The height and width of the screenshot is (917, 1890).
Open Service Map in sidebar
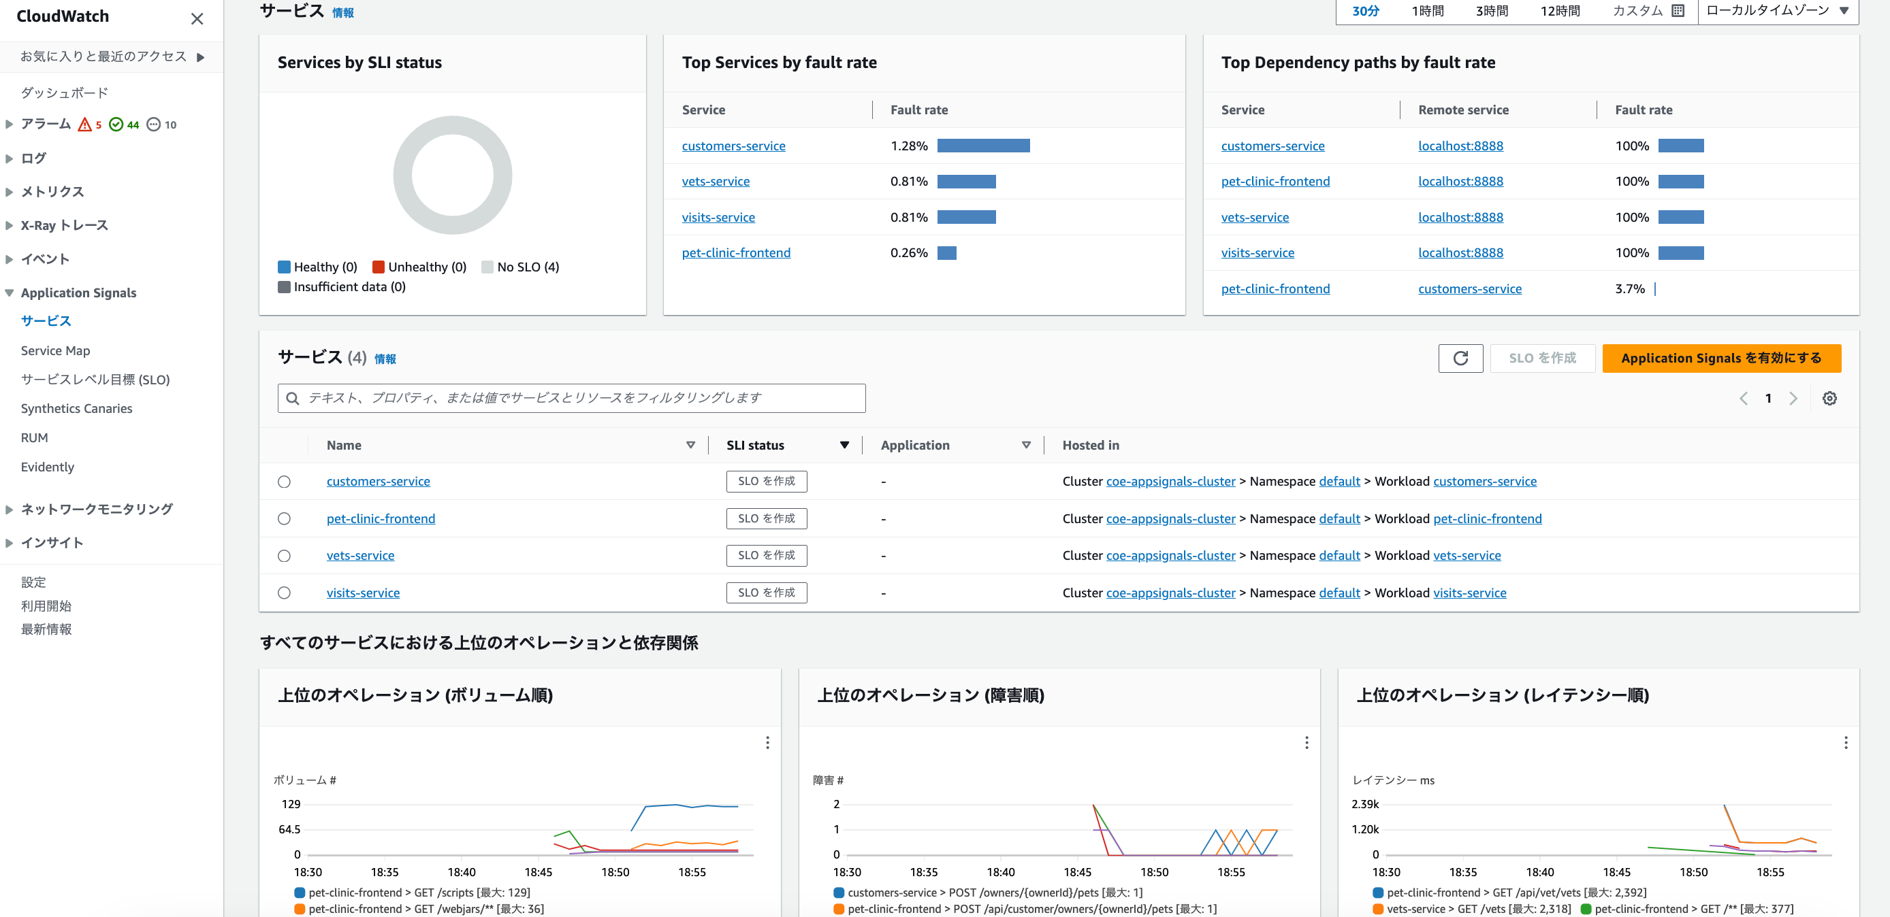(x=56, y=350)
